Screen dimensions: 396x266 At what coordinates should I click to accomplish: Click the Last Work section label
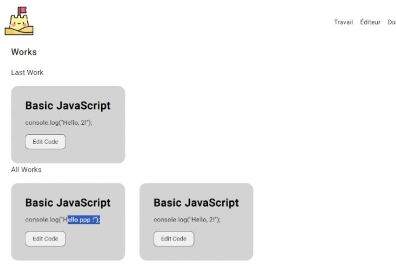27,73
